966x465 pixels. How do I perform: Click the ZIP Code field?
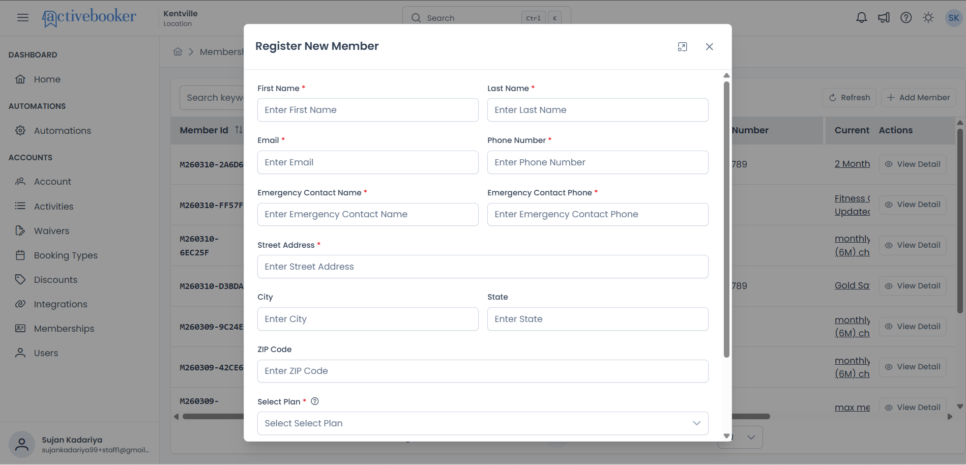pos(483,371)
